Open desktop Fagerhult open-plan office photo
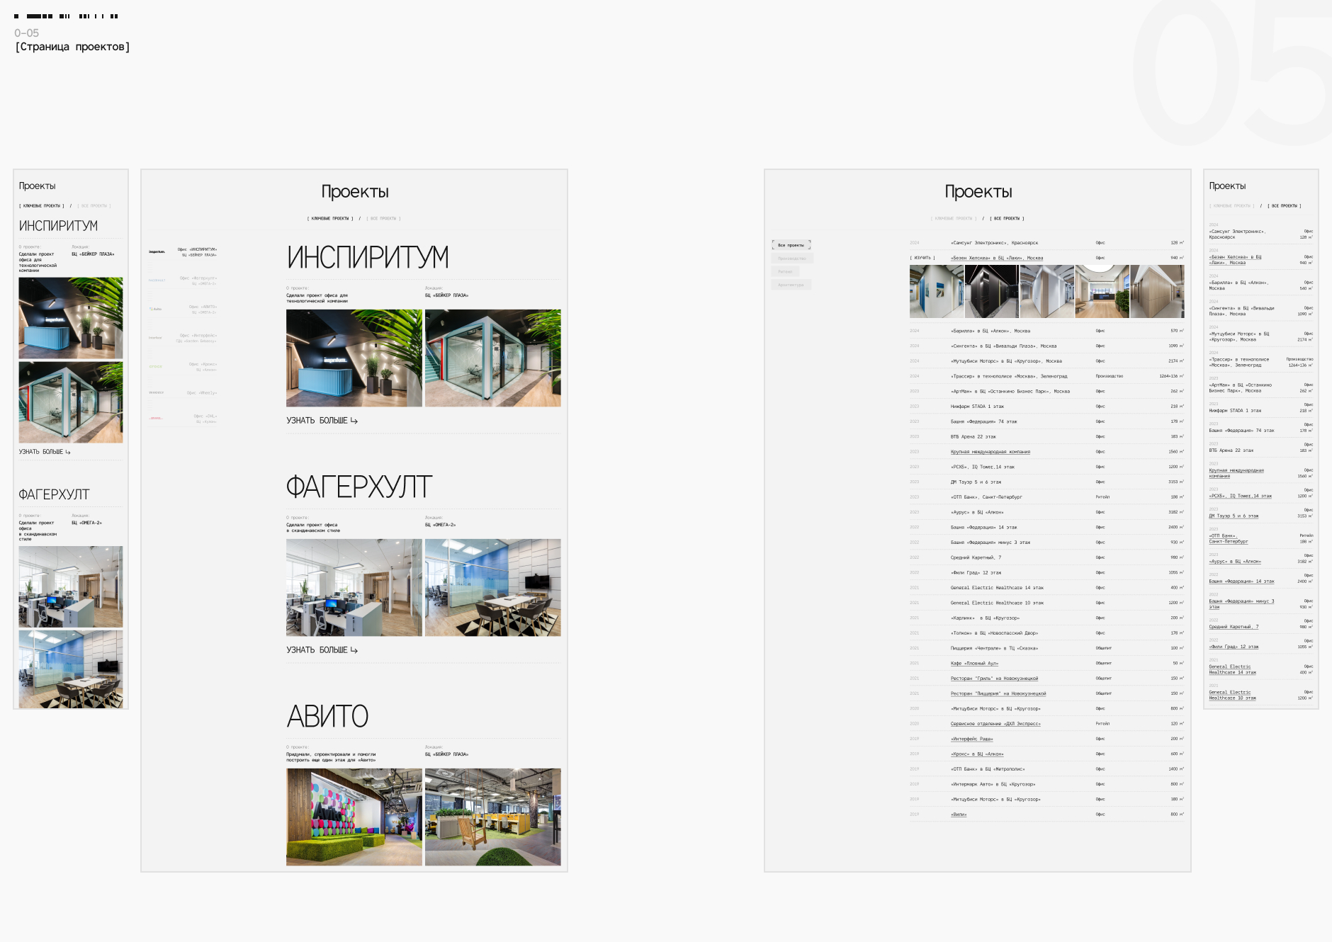This screenshot has width=1332, height=942. pos(354,587)
